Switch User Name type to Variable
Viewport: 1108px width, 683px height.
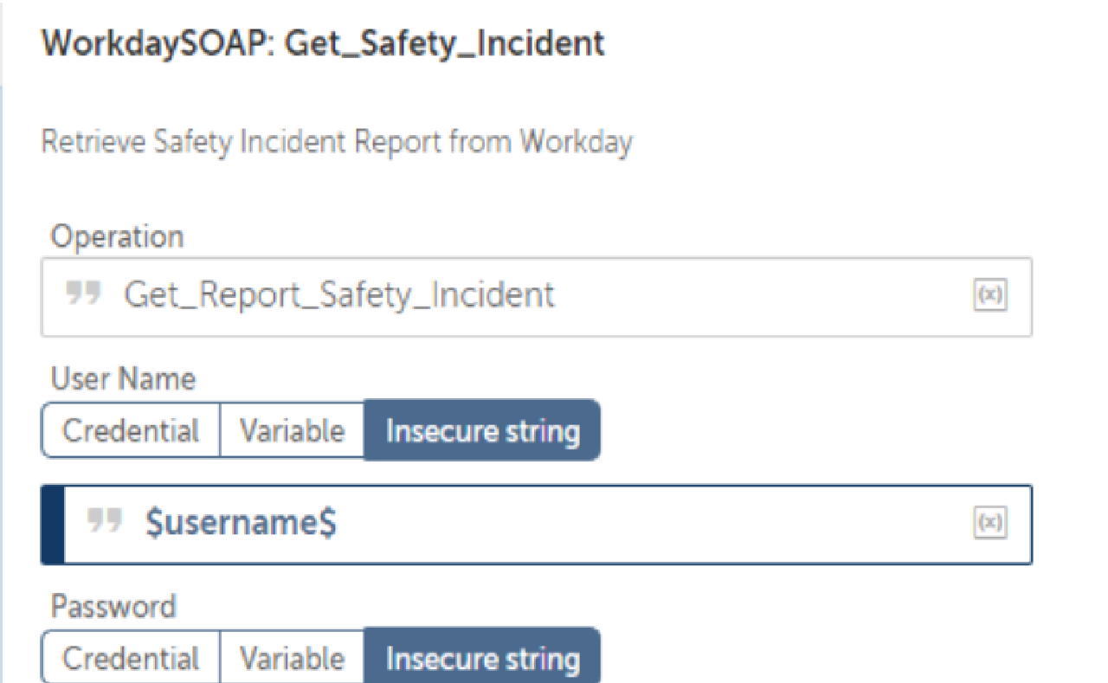click(292, 430)
